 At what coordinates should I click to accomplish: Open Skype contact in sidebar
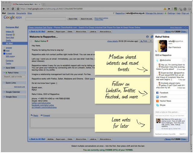(x=157, y=105)
